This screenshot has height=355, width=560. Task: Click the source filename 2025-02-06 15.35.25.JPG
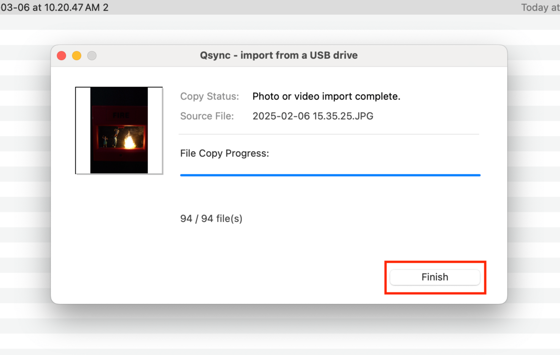[313, 116]
